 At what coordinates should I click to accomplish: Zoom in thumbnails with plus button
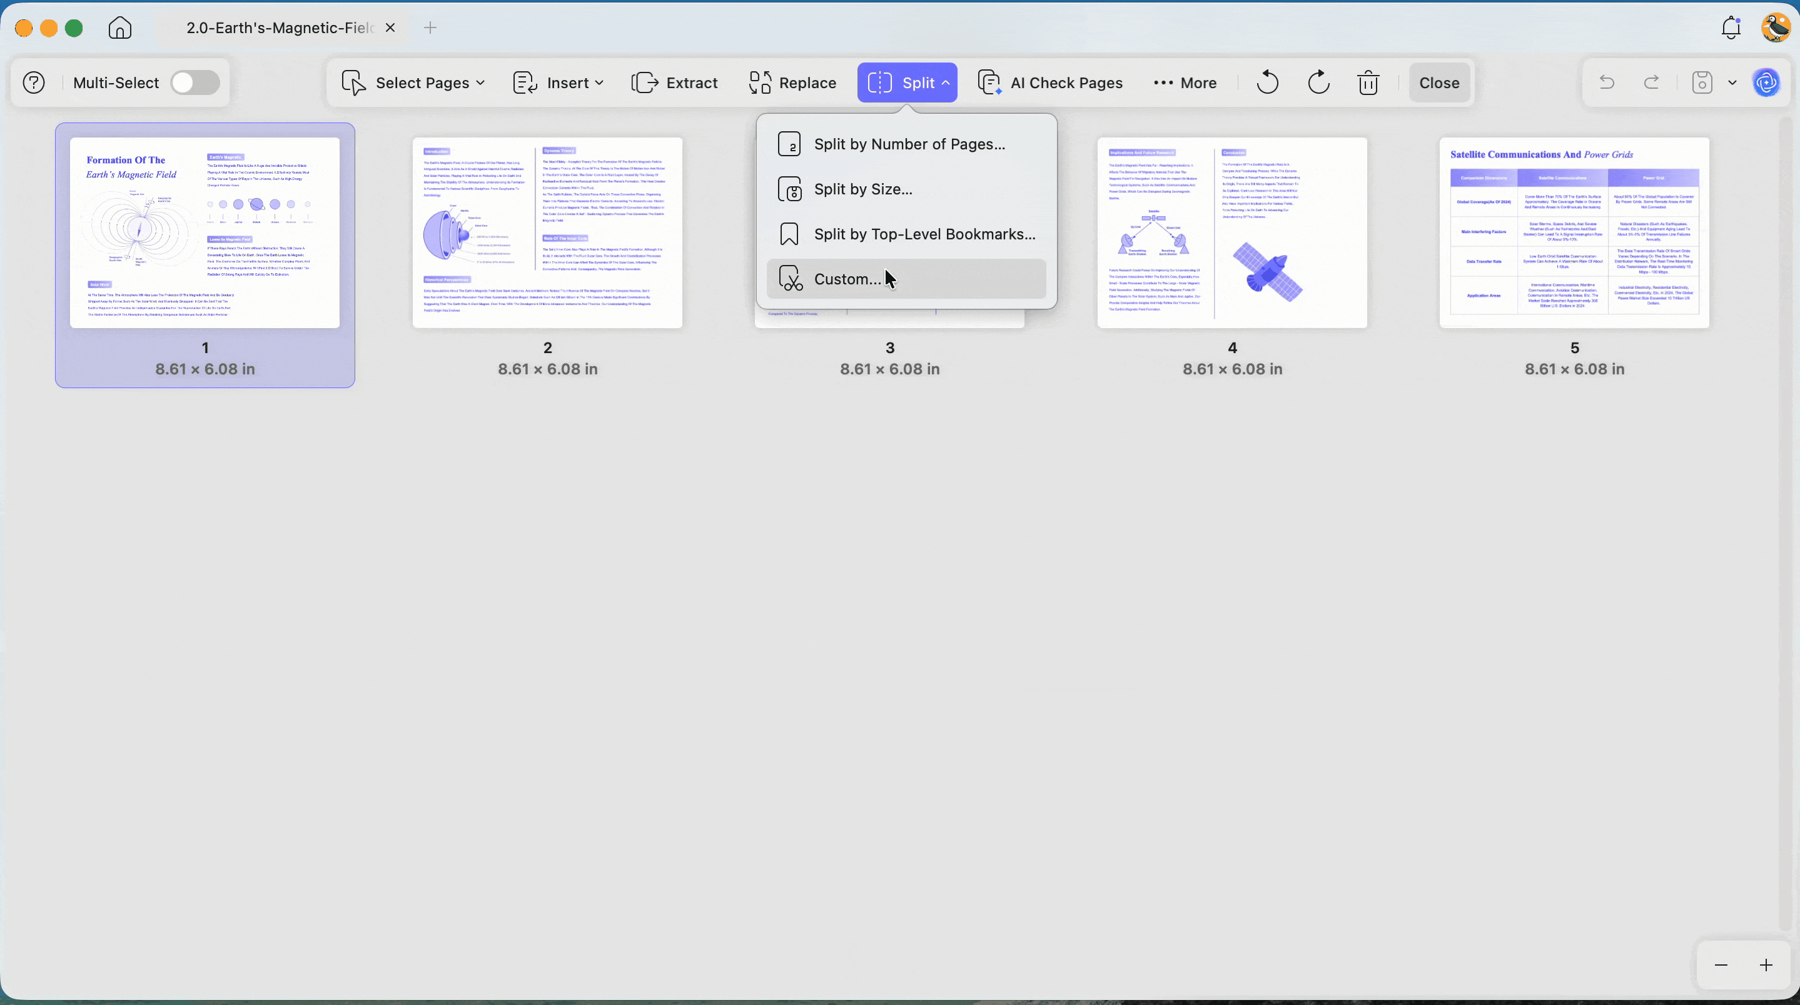[x=1766, y=964]
